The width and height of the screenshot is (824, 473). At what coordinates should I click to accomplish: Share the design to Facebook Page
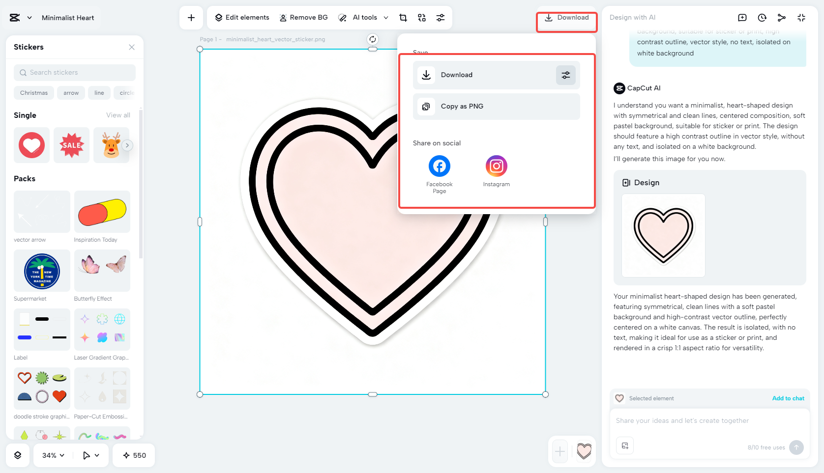[439, 166]
